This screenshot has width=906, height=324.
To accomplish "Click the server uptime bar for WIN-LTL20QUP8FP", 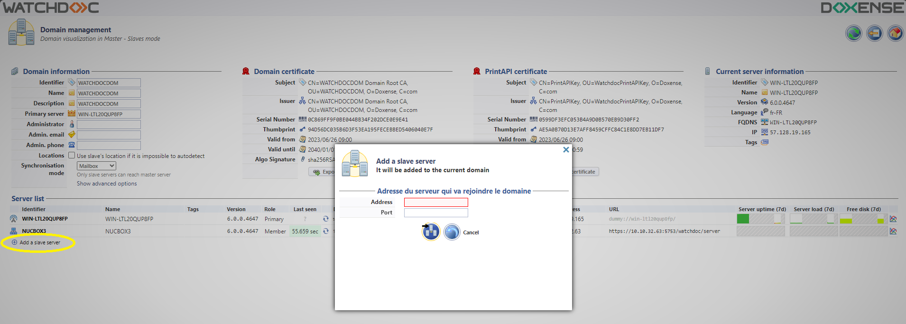I will click(761, 219).
